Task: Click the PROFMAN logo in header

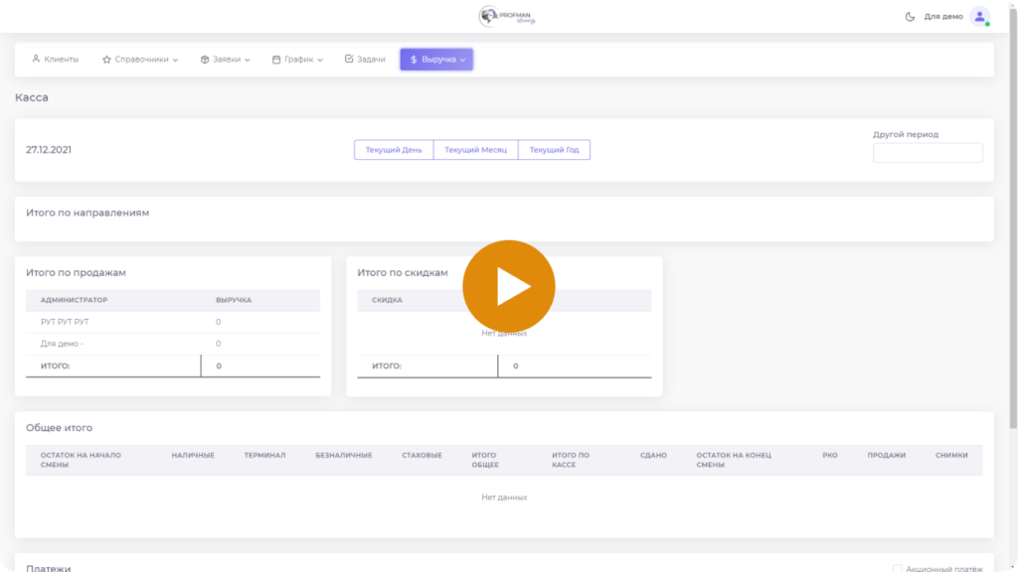Action: (x=508, y=16)
